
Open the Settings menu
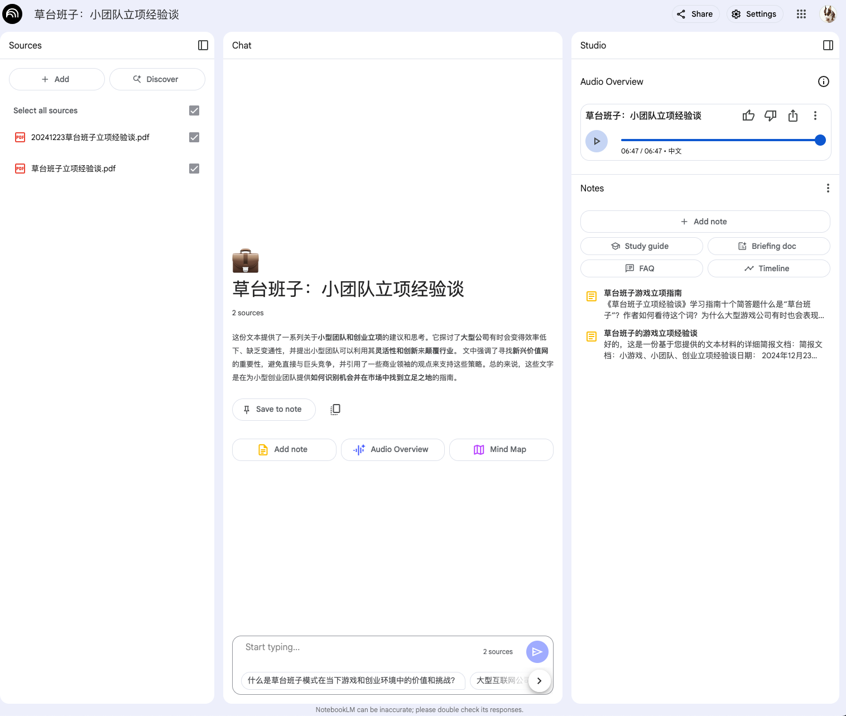[x=754, y=14]
